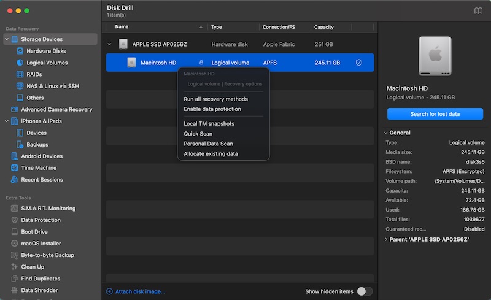The width and height of the screenshot is (491, 300).
Task: Click the Guaranteed rec... Disabled value
Action: click(x=474, y=229)
